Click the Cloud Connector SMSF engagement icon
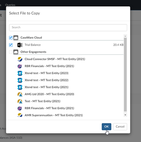 coord(20,59)
